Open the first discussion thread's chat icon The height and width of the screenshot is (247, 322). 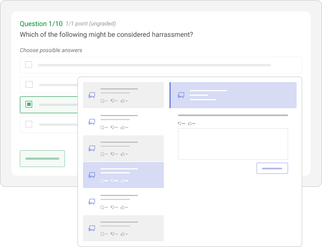pos(92,95)
